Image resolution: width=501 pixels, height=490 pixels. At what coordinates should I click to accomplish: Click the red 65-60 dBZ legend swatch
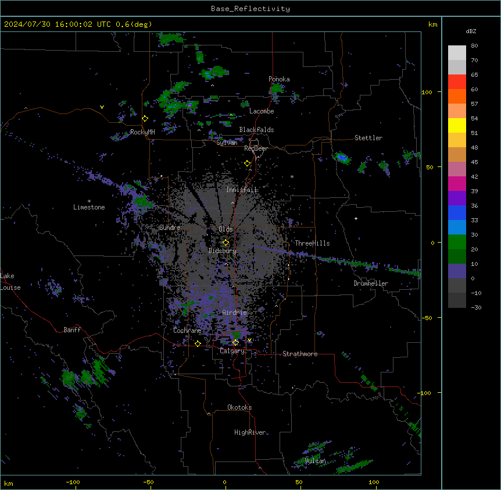coord(457,82)
